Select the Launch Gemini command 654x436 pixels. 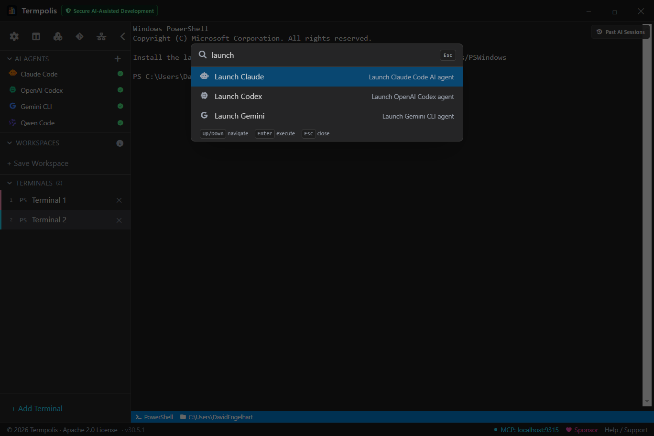point(327,116)
